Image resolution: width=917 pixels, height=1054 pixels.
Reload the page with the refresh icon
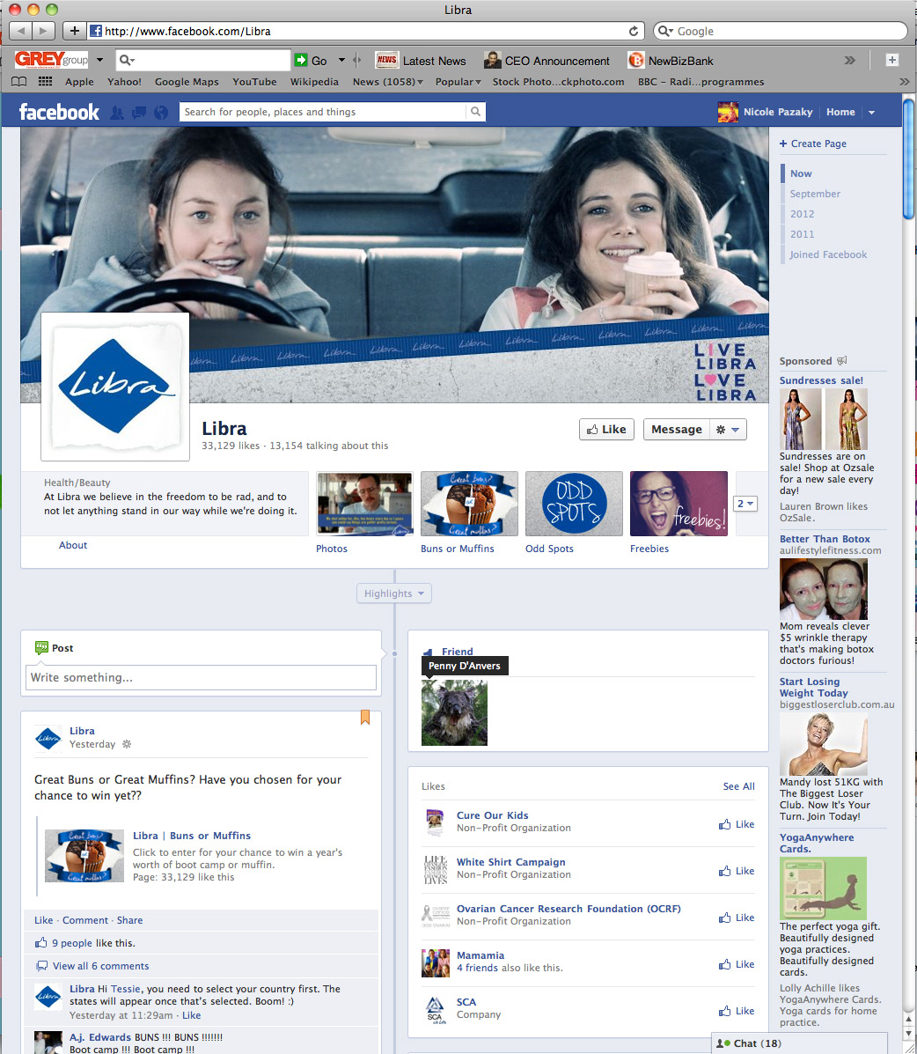click(634, 31)
